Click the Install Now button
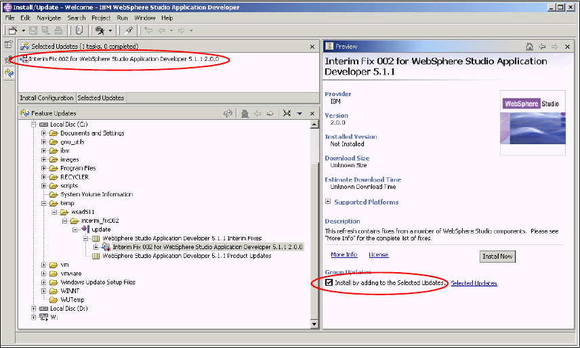 (497, 257)
